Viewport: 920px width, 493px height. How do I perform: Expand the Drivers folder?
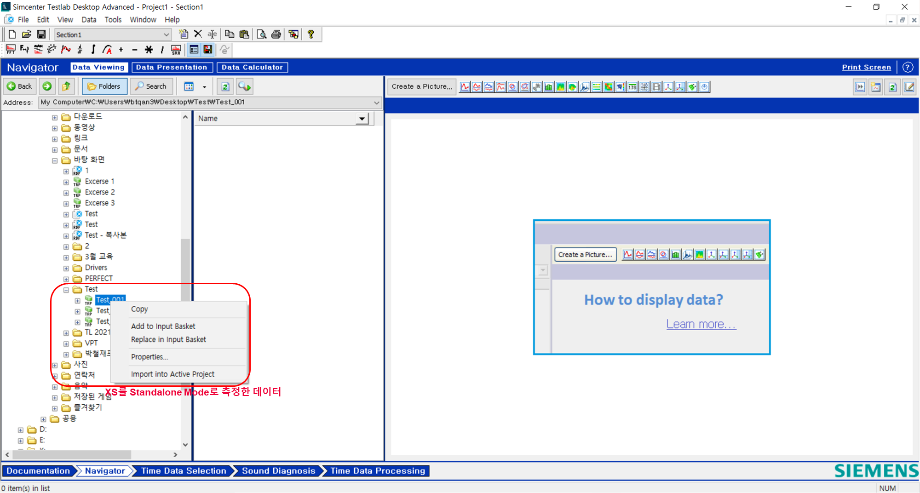tap(66, 268)
